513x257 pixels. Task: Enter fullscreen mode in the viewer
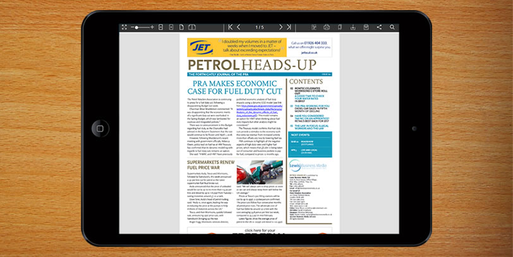coord(124,27)
